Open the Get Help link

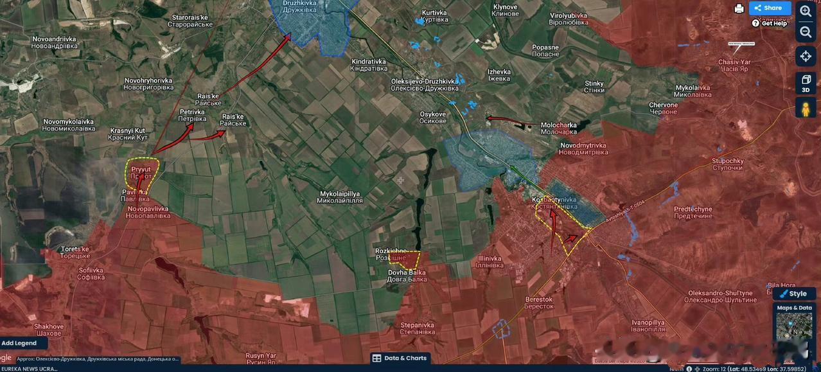click(x=770, y=23)
